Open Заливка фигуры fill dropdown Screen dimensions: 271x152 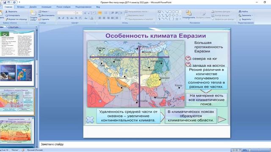(x=222, y=11)
